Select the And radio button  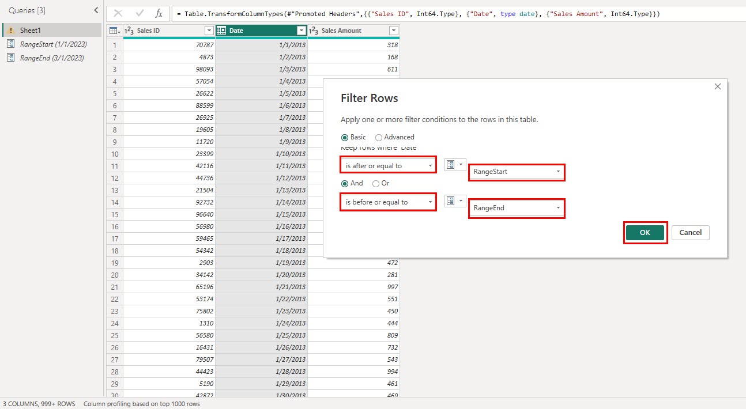(346, 183)
